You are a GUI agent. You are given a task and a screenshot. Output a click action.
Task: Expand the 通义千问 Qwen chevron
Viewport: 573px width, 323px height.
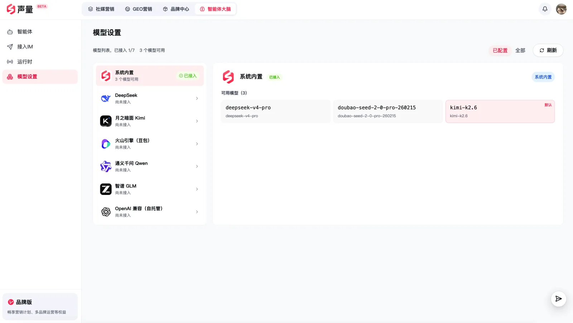(197, 166)
